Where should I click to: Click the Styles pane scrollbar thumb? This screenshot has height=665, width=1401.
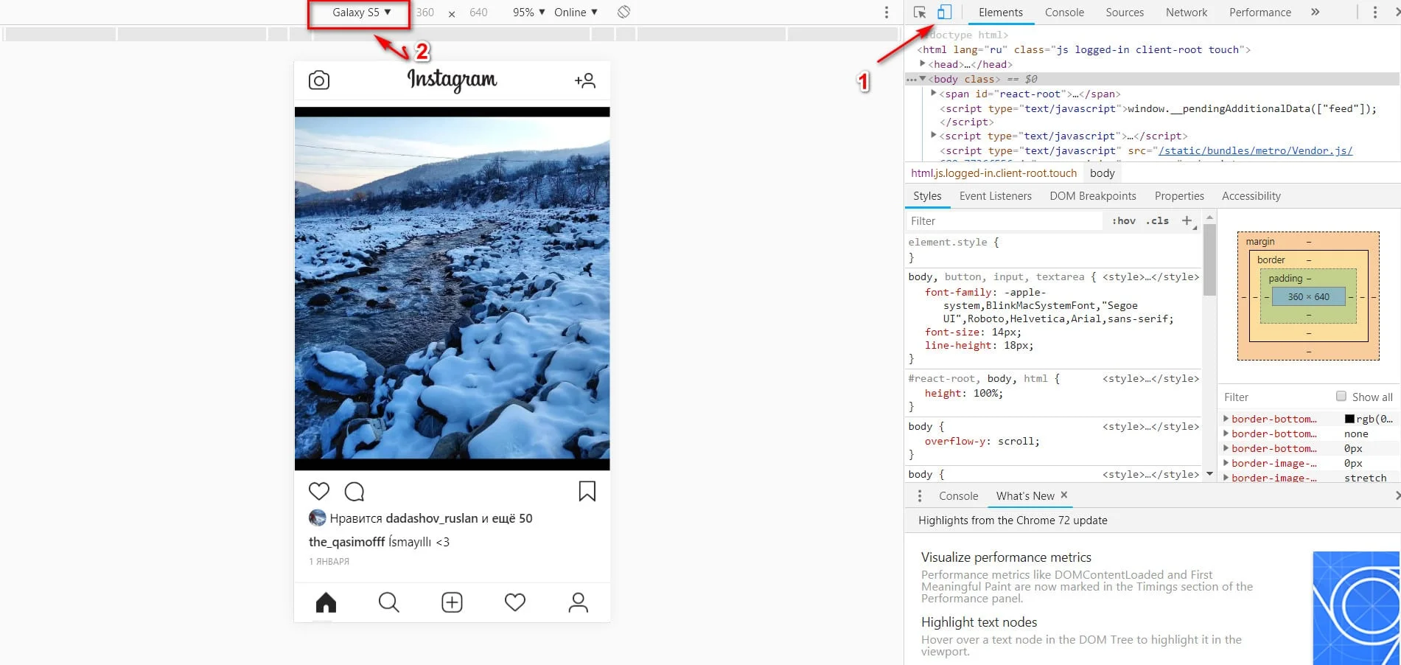(x=1209, y=260)
